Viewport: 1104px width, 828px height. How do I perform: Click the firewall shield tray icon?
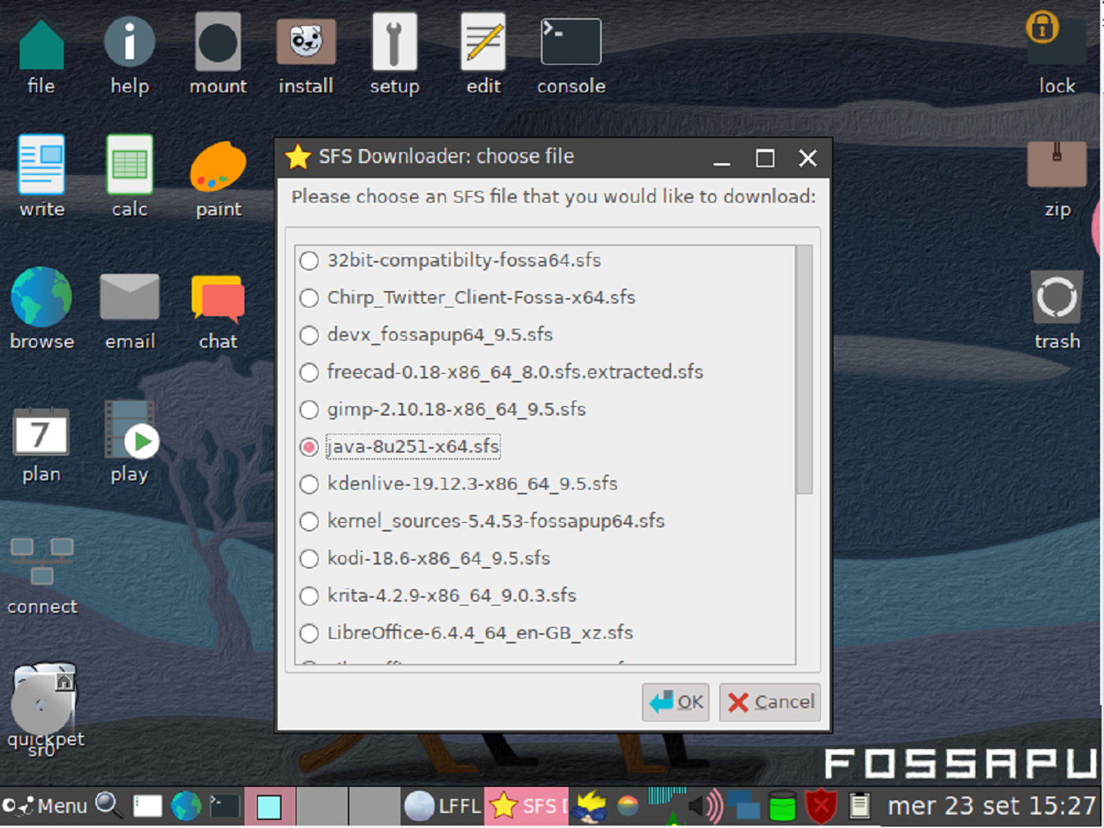tap(820, 806)
